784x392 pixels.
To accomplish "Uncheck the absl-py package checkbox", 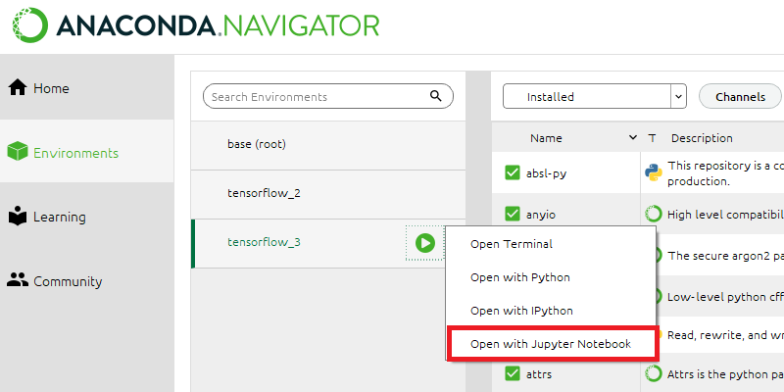I will [513, 173].
